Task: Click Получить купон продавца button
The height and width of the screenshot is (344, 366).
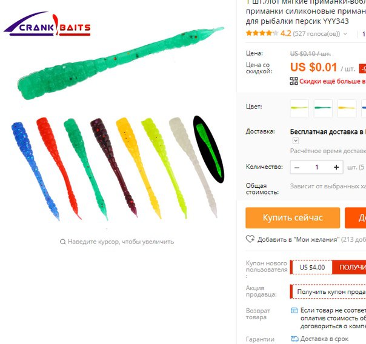Action: (x=328, y=291)
